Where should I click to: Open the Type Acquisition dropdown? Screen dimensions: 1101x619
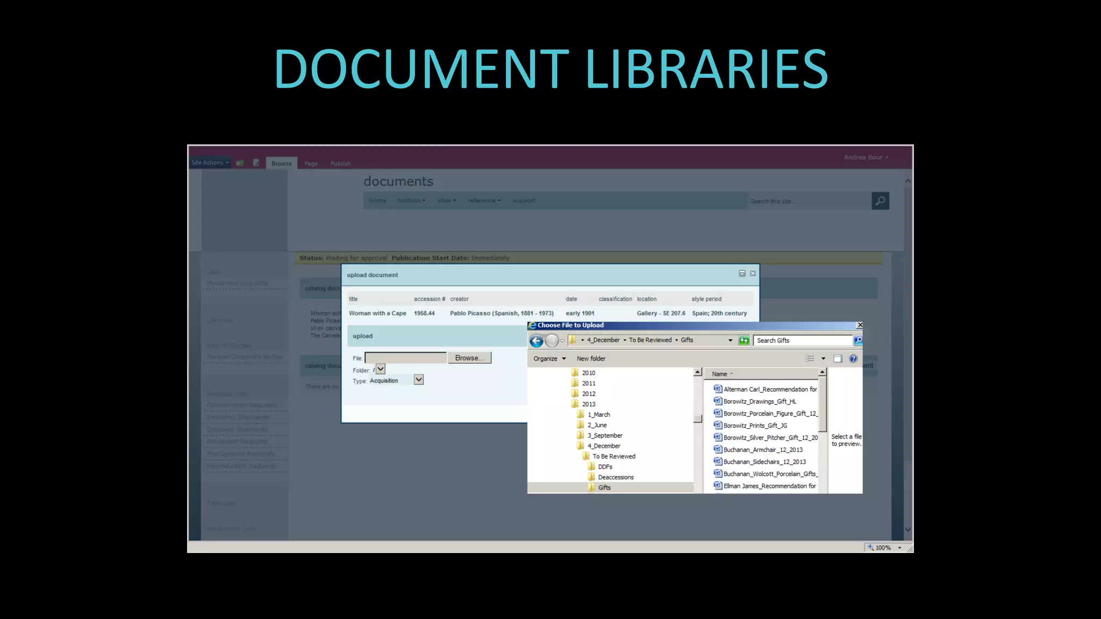(419, 380)
